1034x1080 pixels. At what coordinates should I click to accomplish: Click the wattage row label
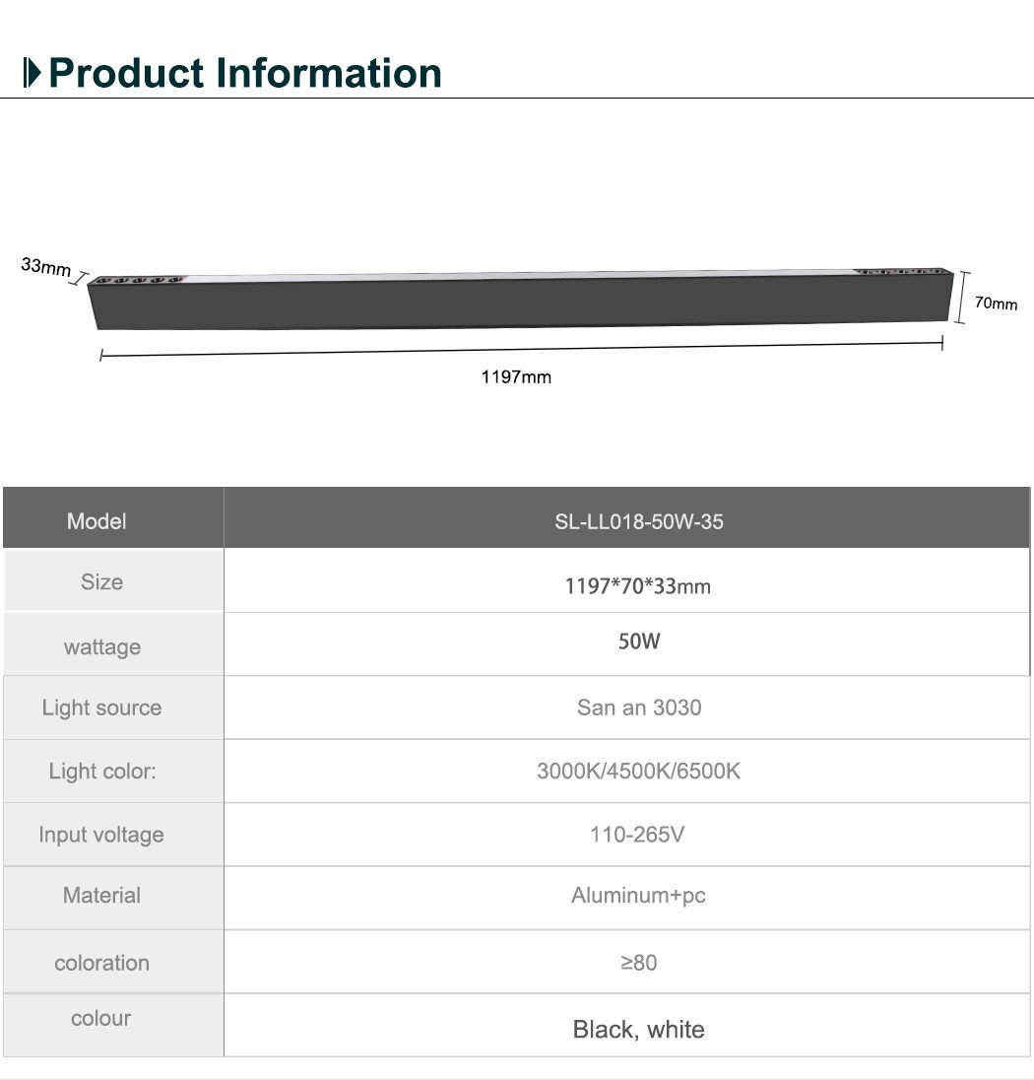tap(102, 647)
